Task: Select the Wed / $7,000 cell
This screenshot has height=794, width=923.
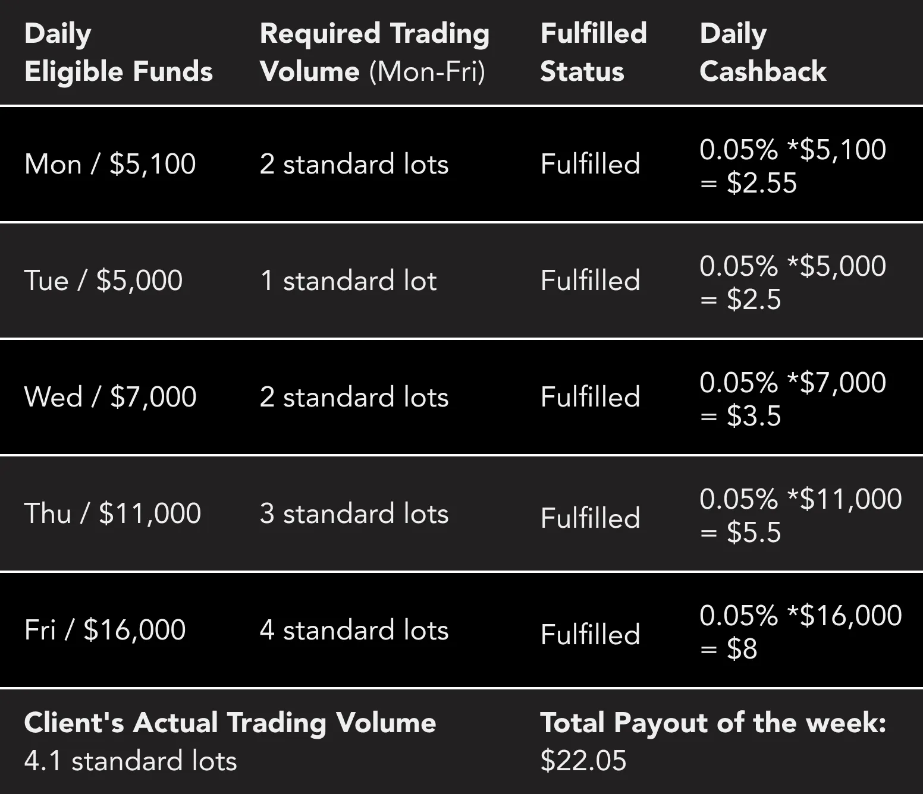Action: pyautogui.click(x=110, y=397)
